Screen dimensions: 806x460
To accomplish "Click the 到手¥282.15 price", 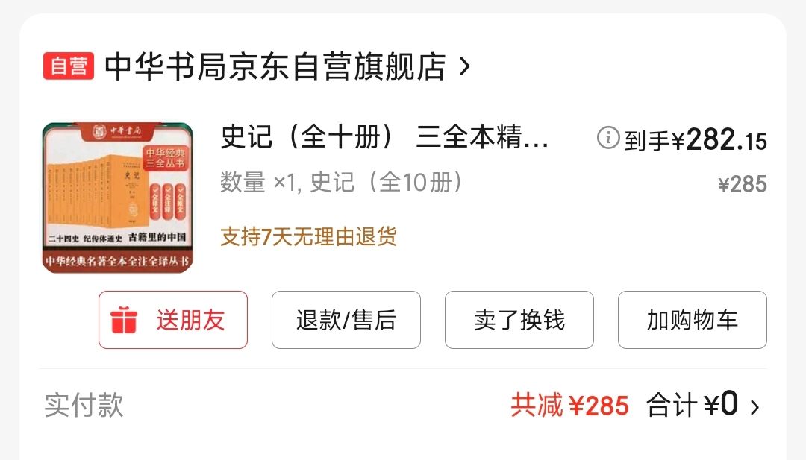I will [696, 139].
